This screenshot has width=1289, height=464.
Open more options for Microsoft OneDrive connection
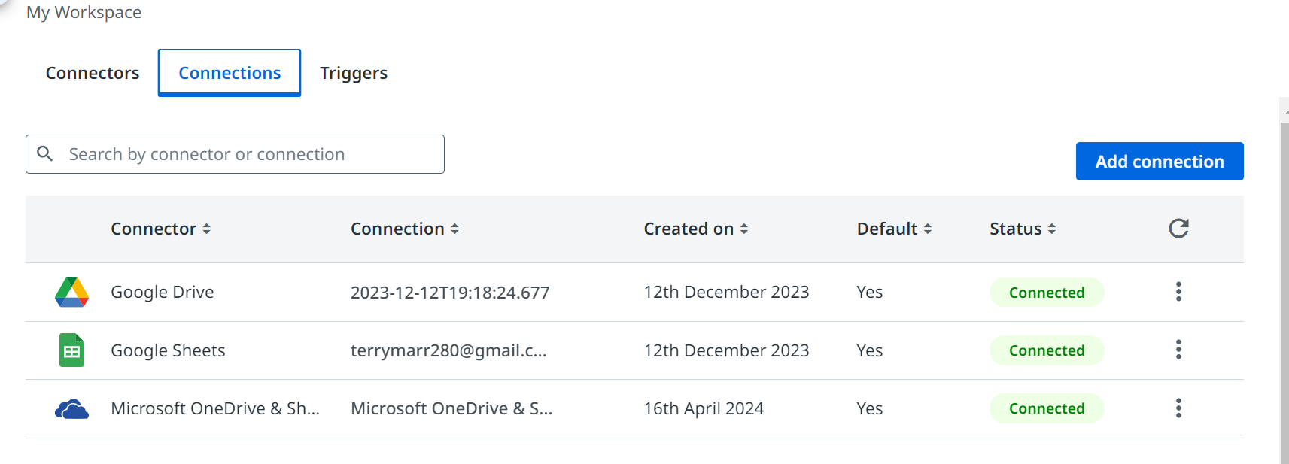(1178, 408)
